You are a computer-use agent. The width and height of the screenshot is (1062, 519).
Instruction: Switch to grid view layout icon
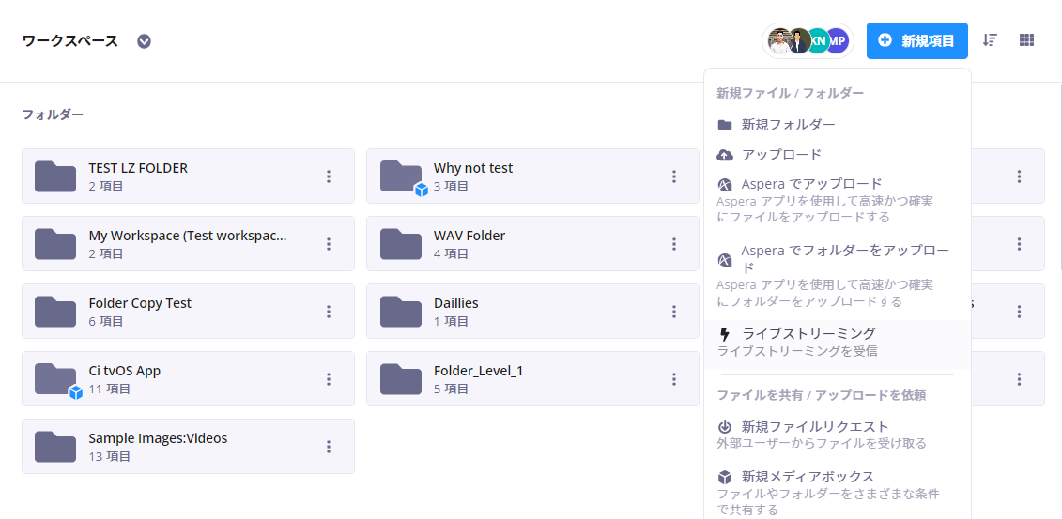[1027, 40]
